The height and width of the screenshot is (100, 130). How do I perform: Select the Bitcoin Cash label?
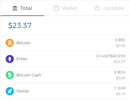[x=29, y=75]
